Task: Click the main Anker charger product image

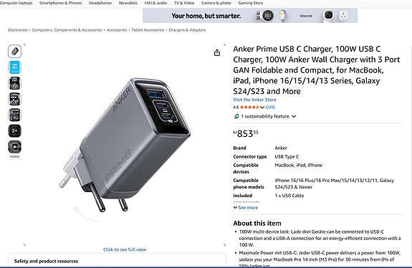Action: point(125,145)
